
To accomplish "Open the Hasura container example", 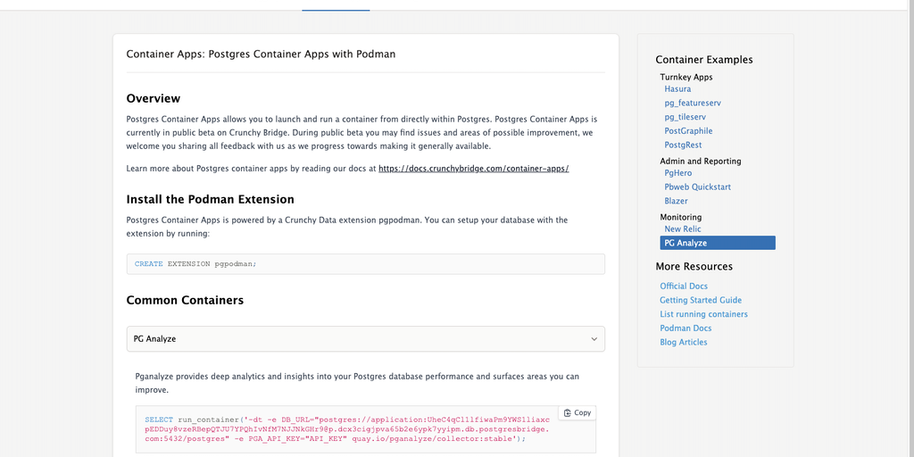I will [x=677, y=89].
